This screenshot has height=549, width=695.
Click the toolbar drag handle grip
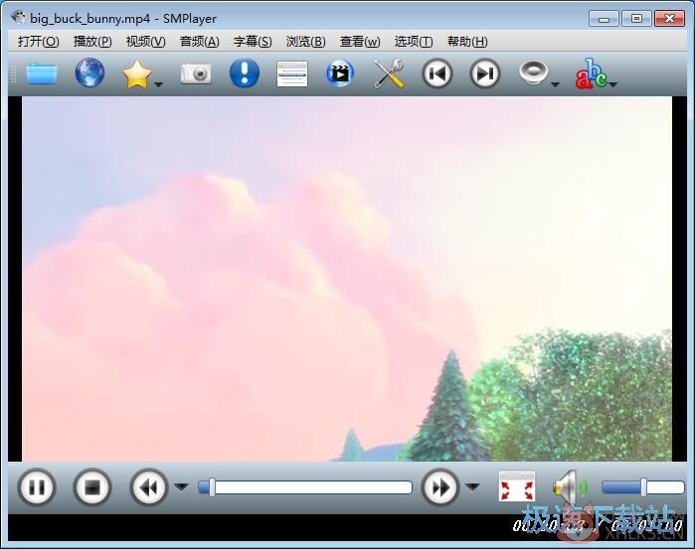coord(13,73)
